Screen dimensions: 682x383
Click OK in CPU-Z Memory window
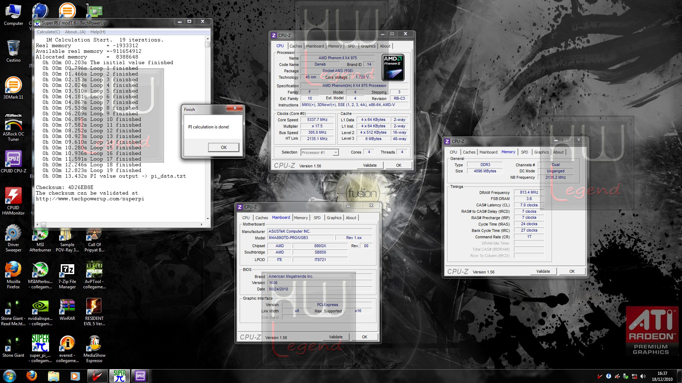[572, 271]
